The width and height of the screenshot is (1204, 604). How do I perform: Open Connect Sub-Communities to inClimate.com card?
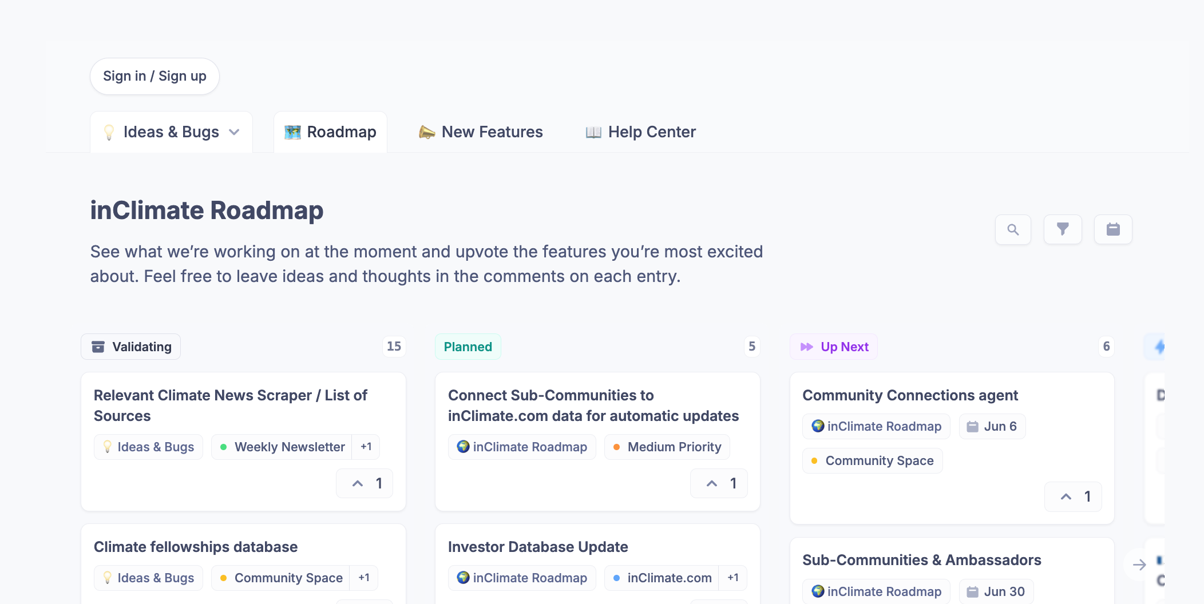(593, 406)
